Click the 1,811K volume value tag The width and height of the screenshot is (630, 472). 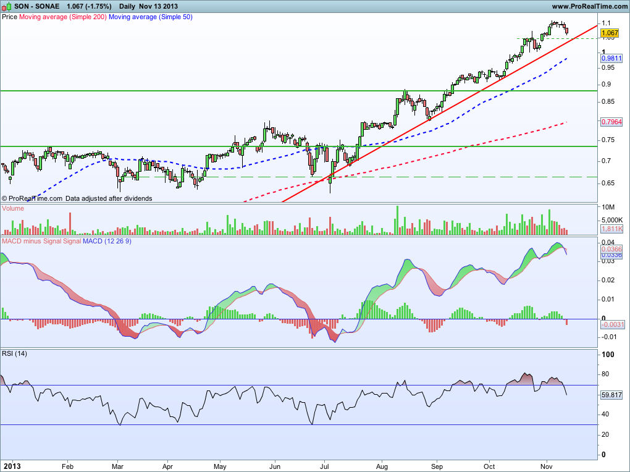[611, 229]
